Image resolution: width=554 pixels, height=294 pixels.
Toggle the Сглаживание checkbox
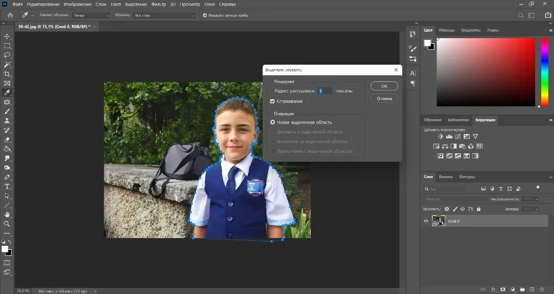(x=272, y=101)
